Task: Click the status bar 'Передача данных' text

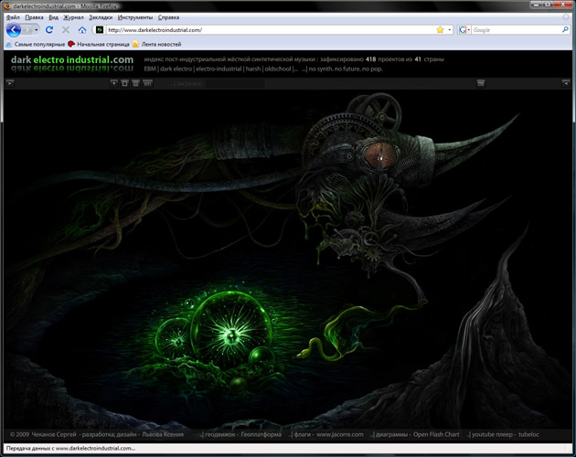Action: pyautogui.click(x=70, y=448)
